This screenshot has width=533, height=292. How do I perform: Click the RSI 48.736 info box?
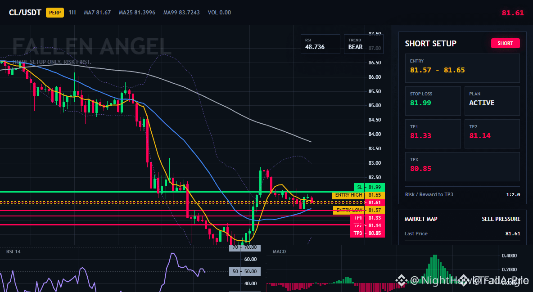320,44
